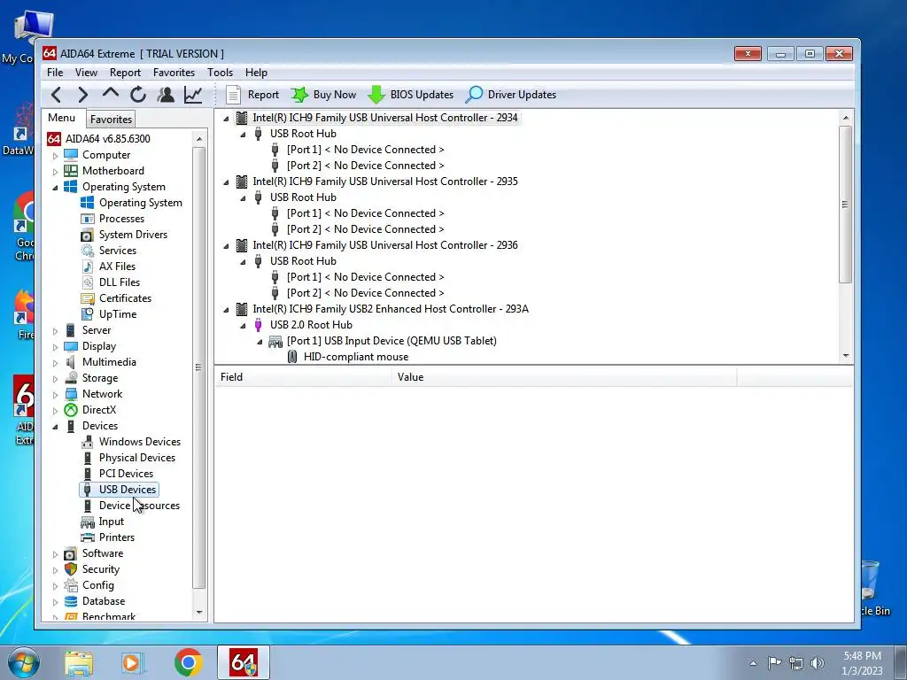
Task: Open the File menu
Action: coord(55,73)
